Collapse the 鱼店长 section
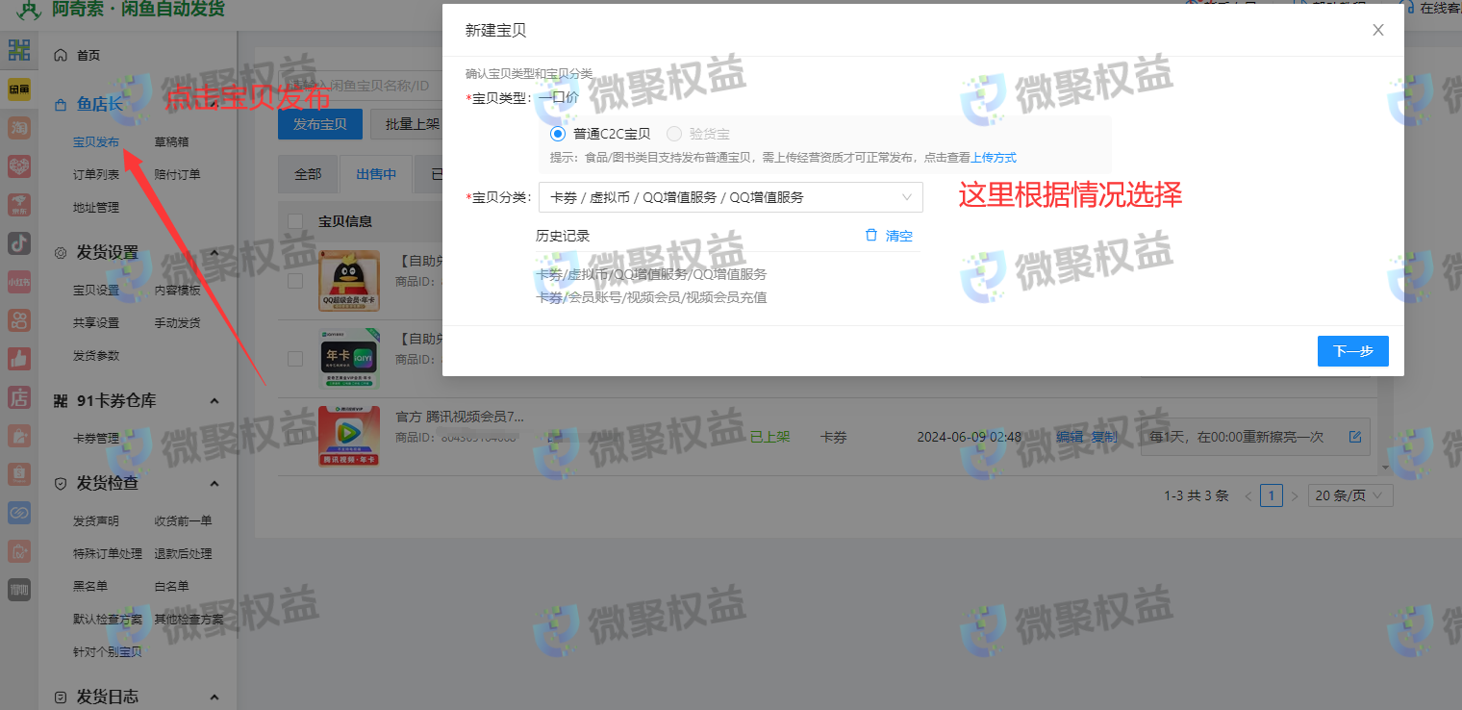Viewport: 1462px width, 710px height. click(x=214, y=104)
